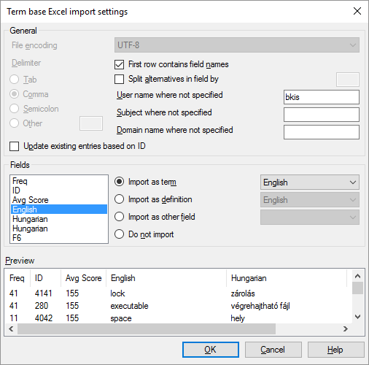The image size is (369, 365).
Task: Select the Comma delimiter radio button
Action: coord(14,94)
